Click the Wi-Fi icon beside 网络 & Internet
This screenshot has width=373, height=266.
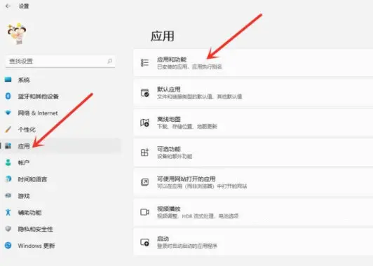coord(8,113)
